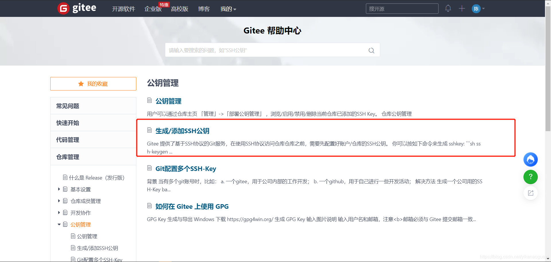The width and height of the screenshot is (551, 262).
Task: Open the 公钥管理 article link
Action: click(168, 101)
